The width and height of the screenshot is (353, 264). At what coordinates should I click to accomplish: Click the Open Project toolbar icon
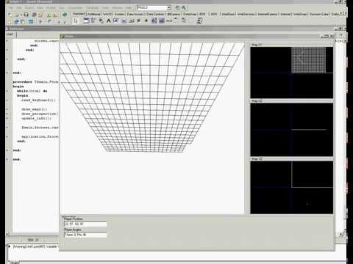point(40,15)
